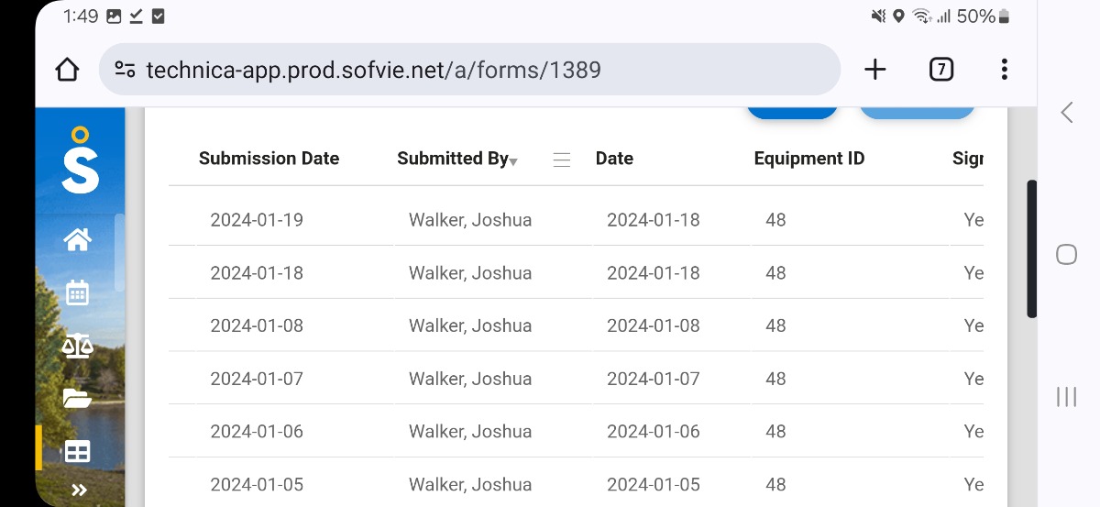Image resolution: width=1100 pixels, height=507 pixels.
Task: Select the balance scales sidebar icon
Action: 78,345
